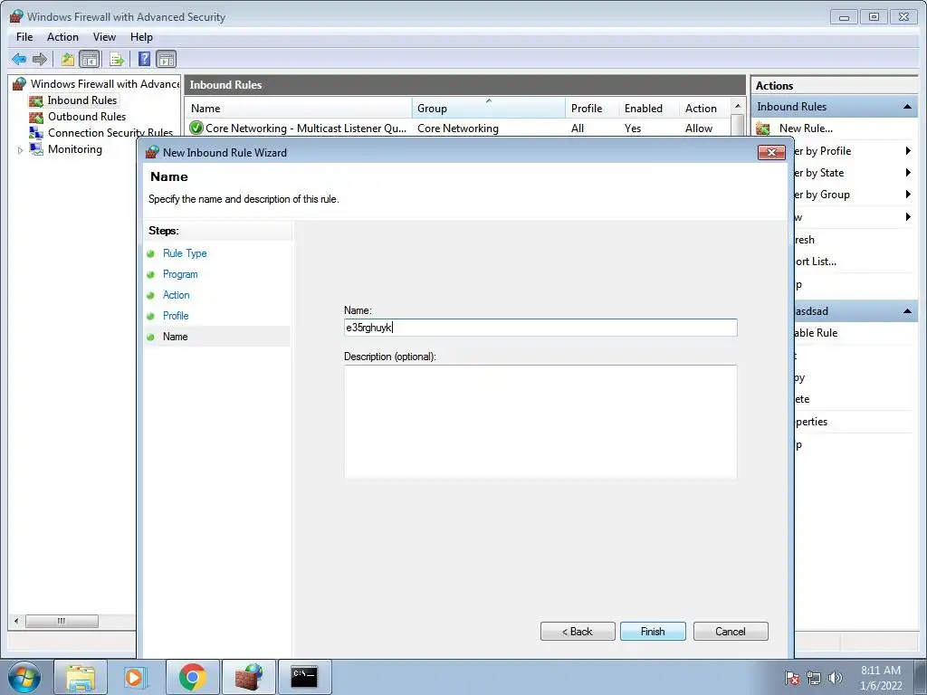927x695 pixels.
Task: Close the New Inbound Rule Wizard dialog
Action: 771,152
